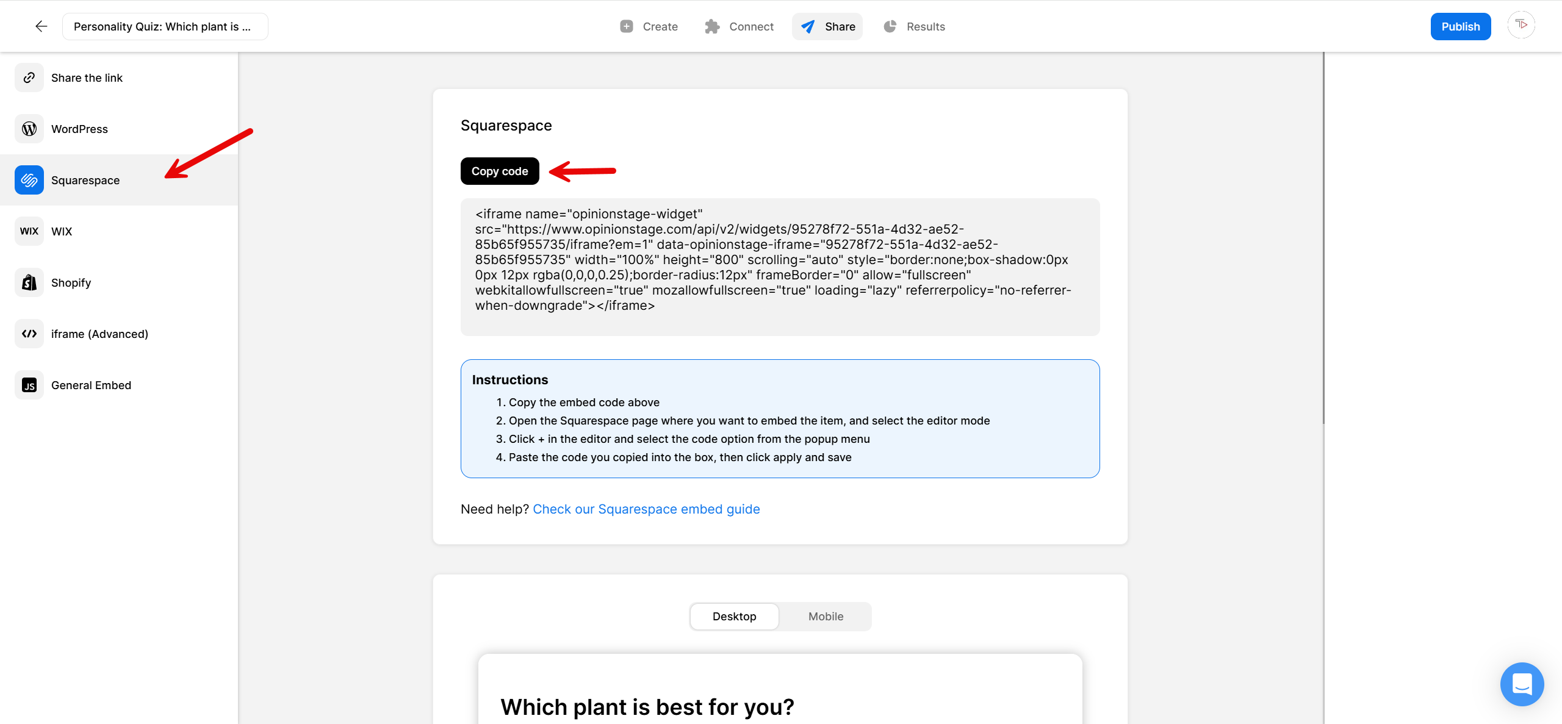The height and width of the screenshot is (724, 1562).
Task: Click the General Embed JS icon
Action: 29,384
